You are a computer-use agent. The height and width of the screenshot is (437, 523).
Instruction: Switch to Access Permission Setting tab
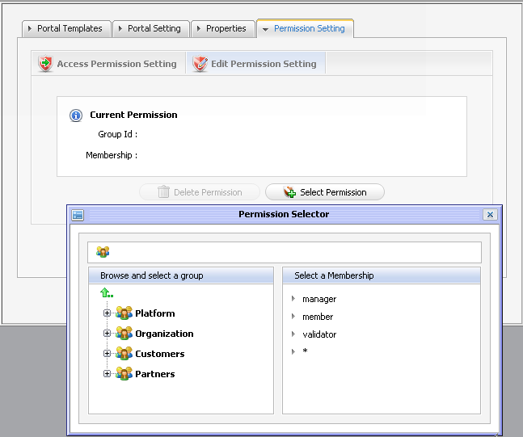[108, 64]
